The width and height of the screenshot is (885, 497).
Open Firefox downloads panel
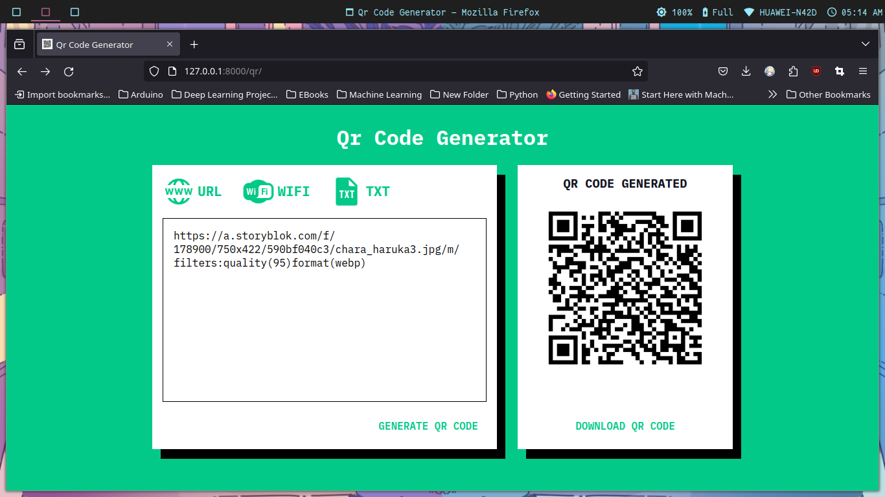click(746, 71)
